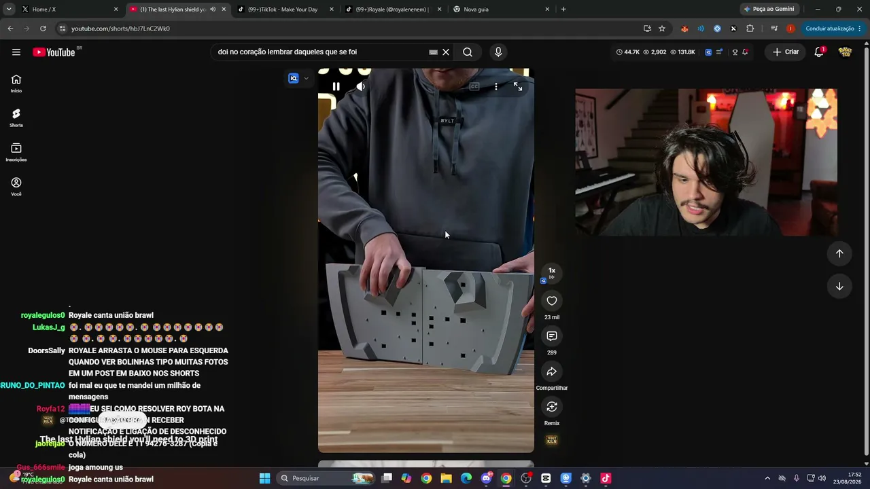
Task: Show hidden system tray icons
Action: [x=767, y=478]
